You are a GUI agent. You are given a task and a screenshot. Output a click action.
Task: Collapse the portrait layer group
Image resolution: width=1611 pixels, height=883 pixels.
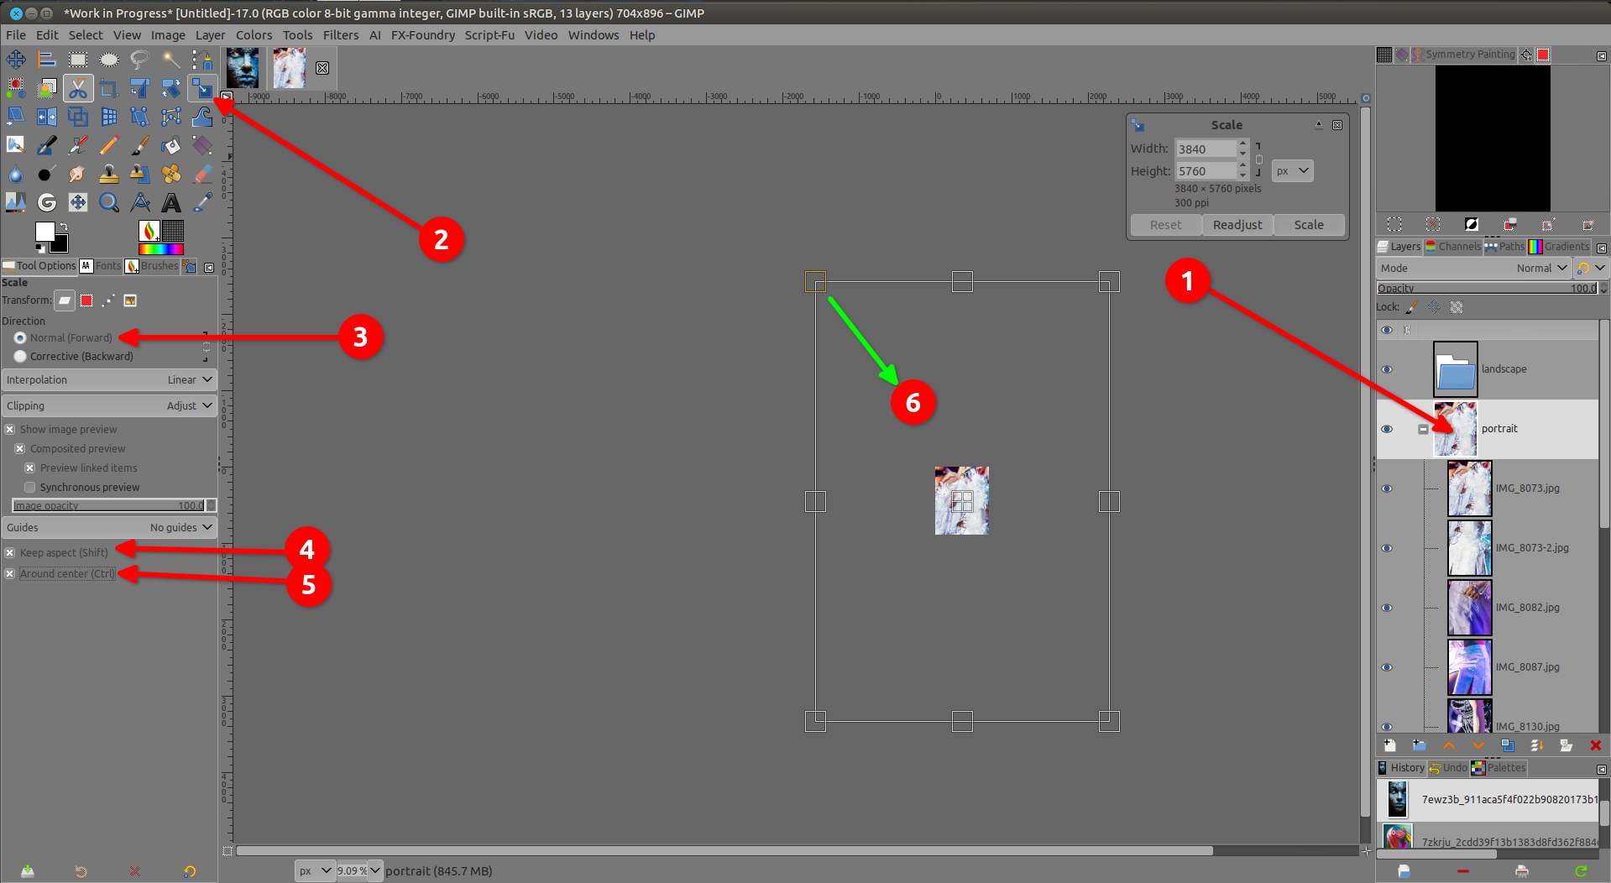1423,429
